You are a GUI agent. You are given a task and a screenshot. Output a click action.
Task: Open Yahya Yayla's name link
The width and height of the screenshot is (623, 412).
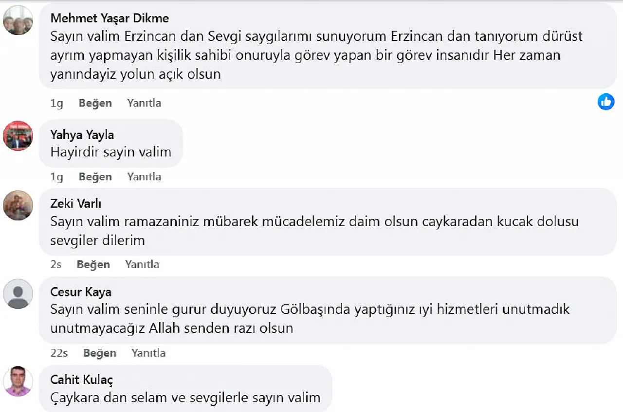point(82,135)
